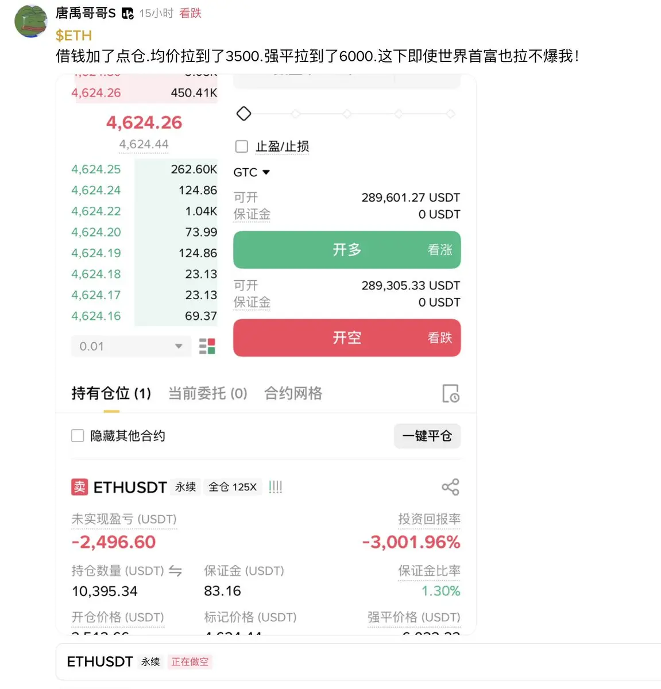Viewport: 661px width, 689px height.
Task: Open the GTC time-in-force dropdown
Action: (x=252, y=172)
